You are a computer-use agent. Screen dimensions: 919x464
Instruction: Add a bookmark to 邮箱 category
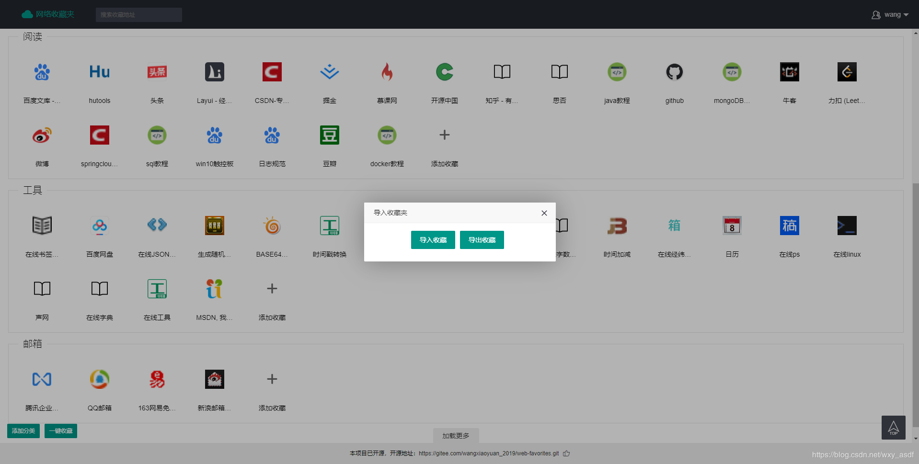click(x=272, y=379)
